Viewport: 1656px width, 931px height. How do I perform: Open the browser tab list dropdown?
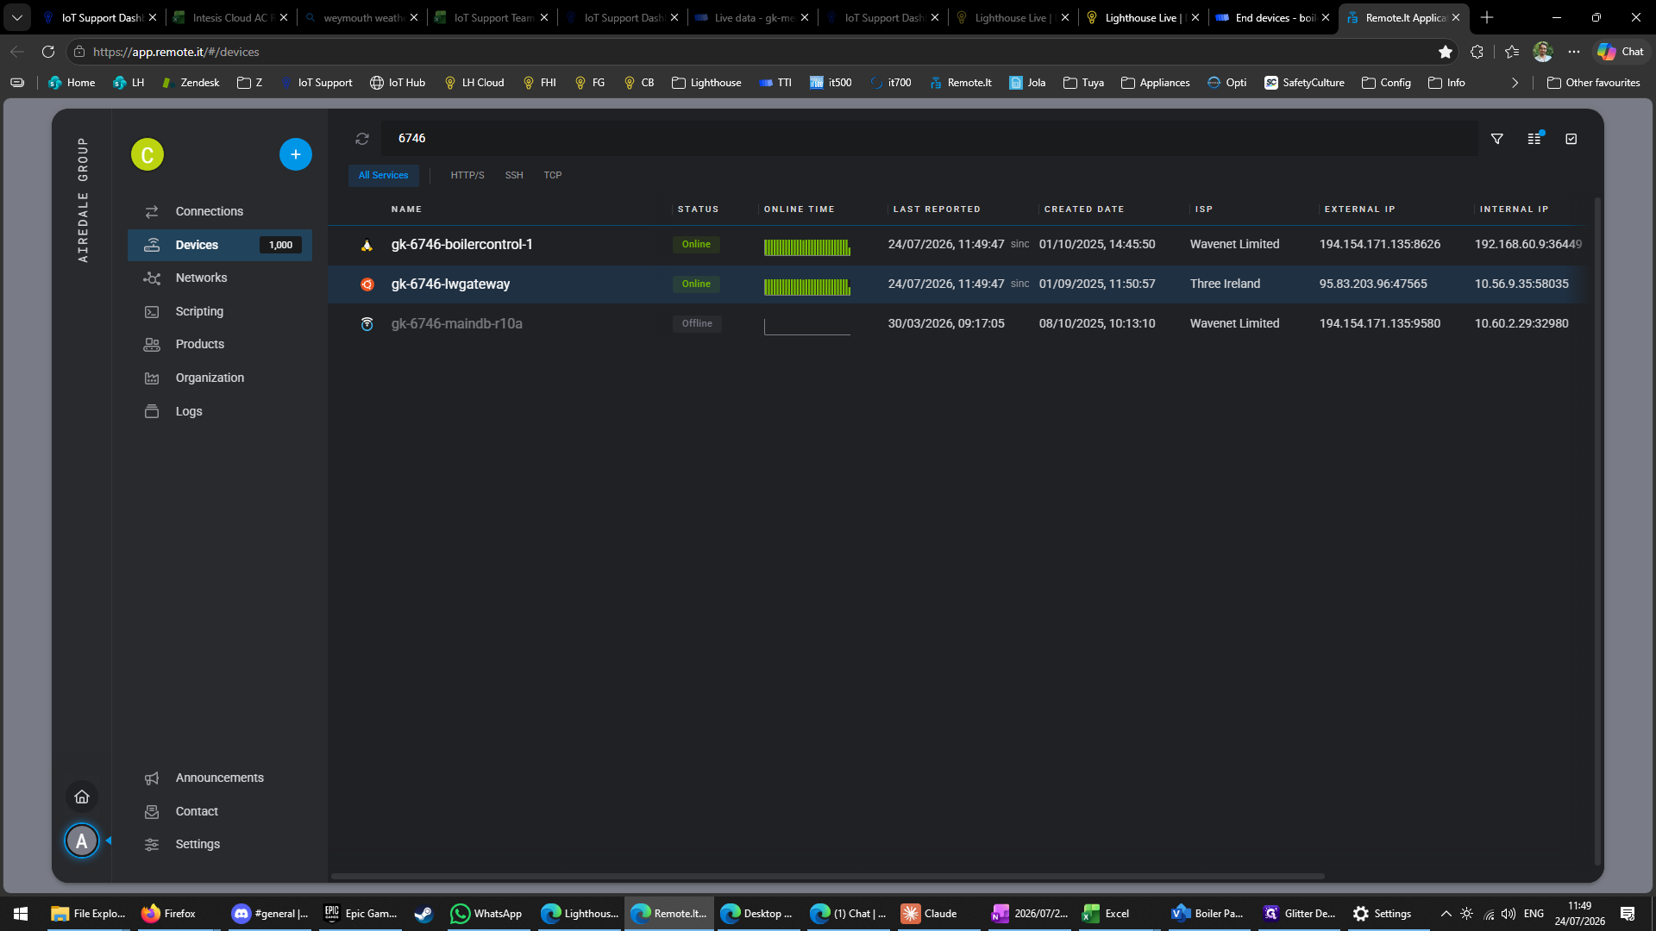[16, 17]
